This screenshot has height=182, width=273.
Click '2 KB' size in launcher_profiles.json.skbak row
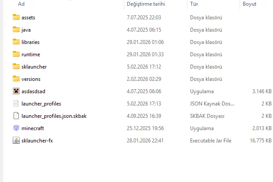pyautogui.click(x=266, y=116)
